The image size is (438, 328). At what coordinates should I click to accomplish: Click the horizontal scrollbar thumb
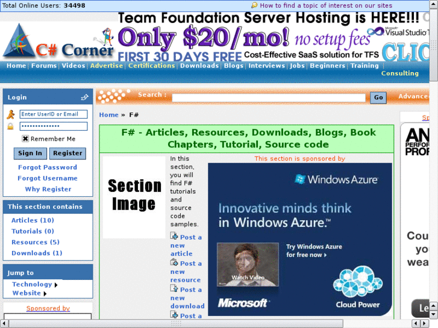pos(176,324)
